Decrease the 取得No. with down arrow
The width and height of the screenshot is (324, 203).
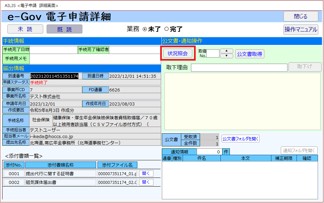pyautogui.click(x=226, y=56)
